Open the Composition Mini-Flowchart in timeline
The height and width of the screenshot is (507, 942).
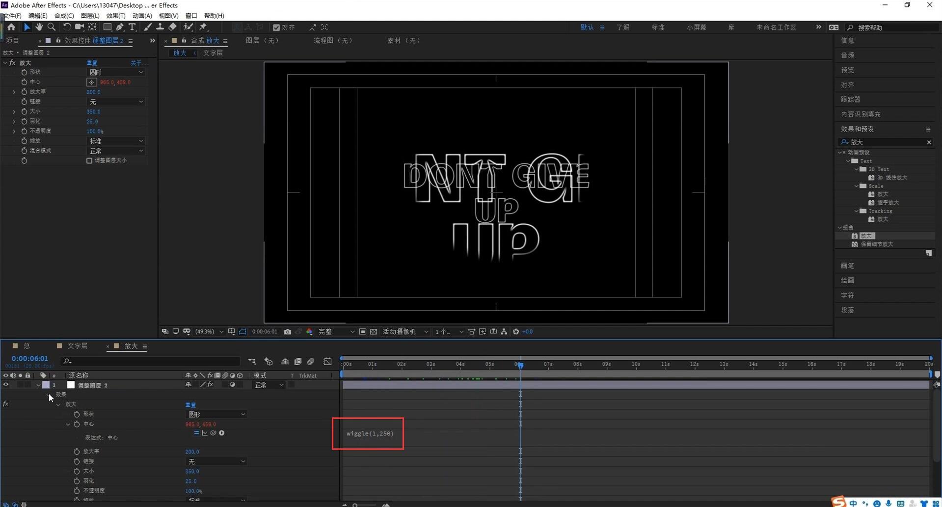[x=252, y=362]
